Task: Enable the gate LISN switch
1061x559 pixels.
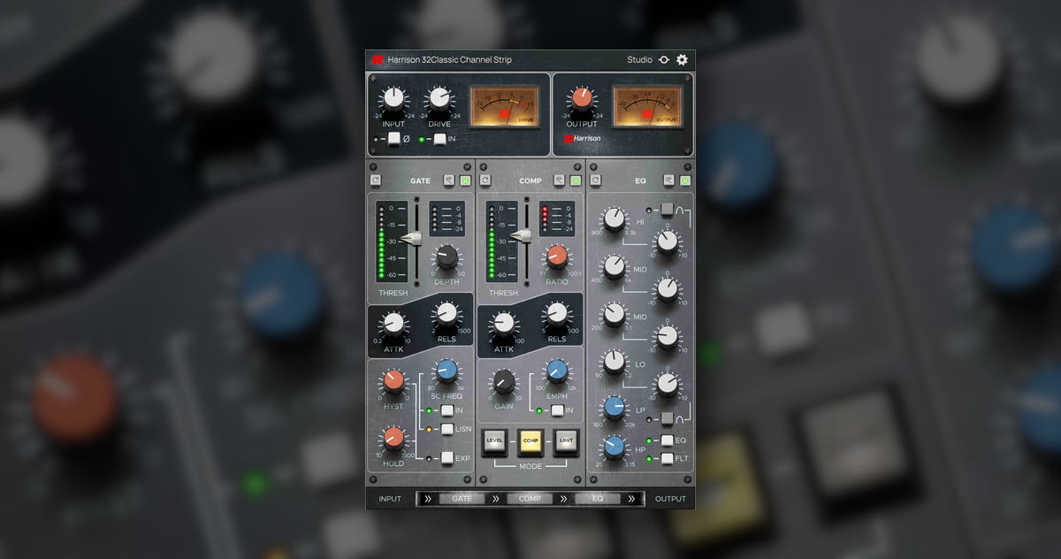Action: point(447,429)
